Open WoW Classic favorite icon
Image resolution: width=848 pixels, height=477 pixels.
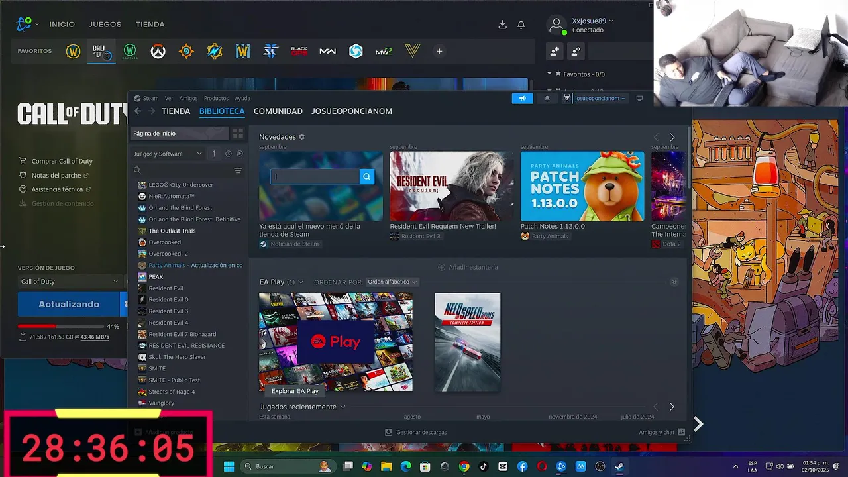tap(130, 51)
